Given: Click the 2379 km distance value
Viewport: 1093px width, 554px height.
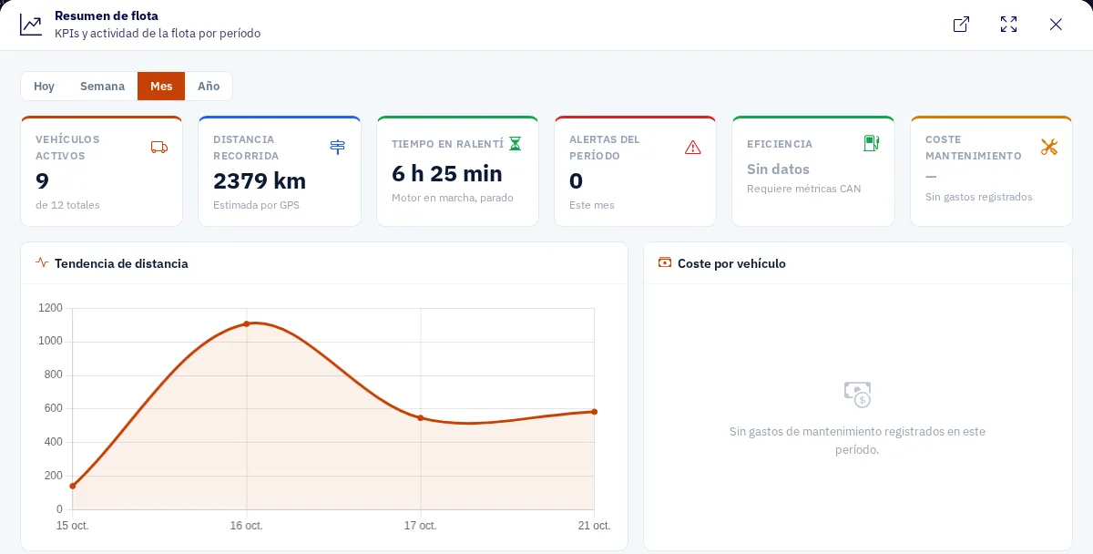Looking at the screenshot, I should [x=260, y=180].
